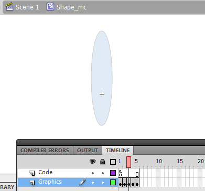
Task: Select the ellipse shape on stage
Action: tap(102, 78)
